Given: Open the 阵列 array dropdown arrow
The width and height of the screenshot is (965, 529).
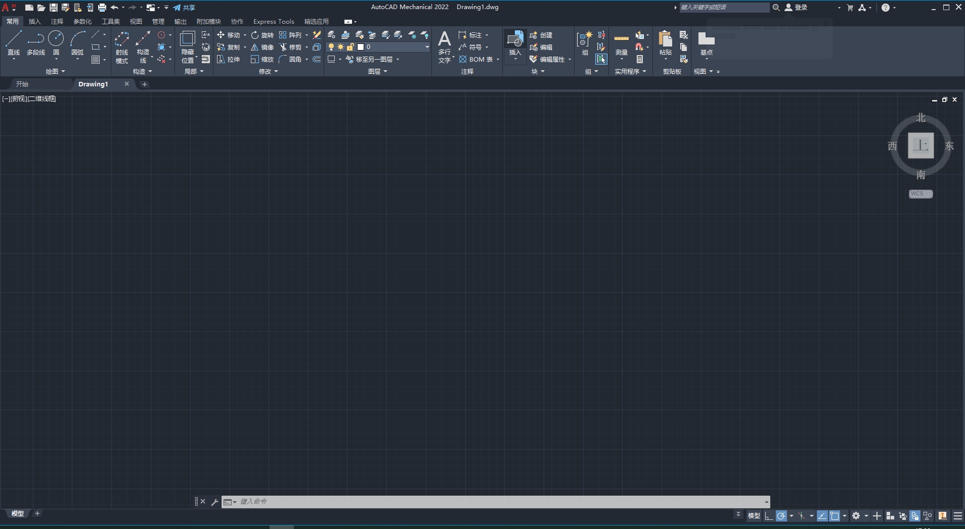Looking at the screenshot, I should pyautogui.click(x=306, y=35).
